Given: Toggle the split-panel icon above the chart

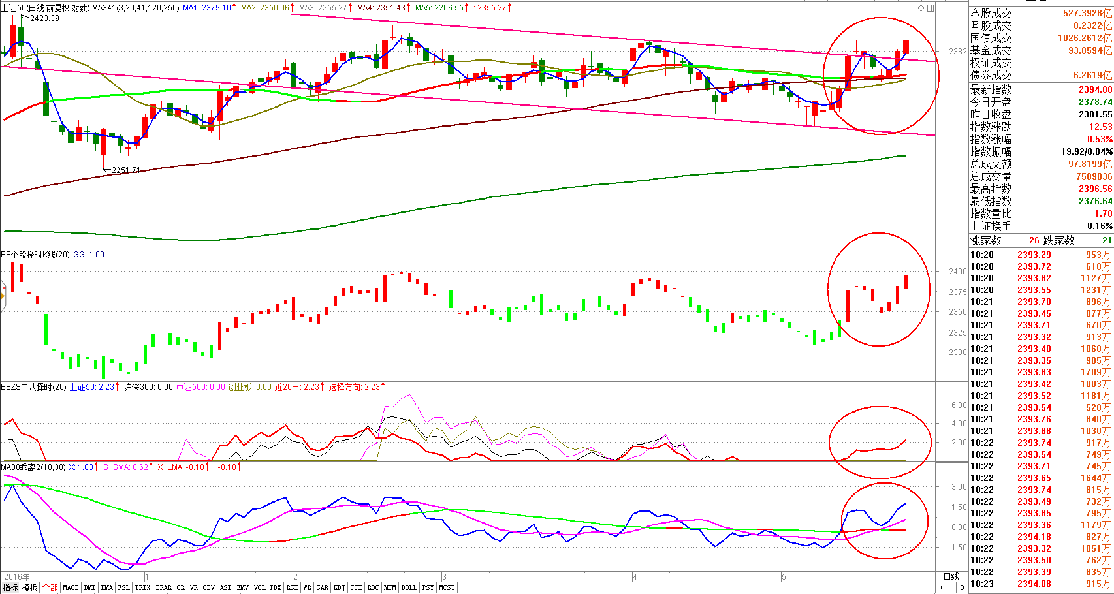Looking at the screenshot, I should 931,8.
